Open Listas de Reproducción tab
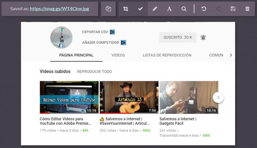The height and width of the screenshot is (148, 257). tap(167, 55)
